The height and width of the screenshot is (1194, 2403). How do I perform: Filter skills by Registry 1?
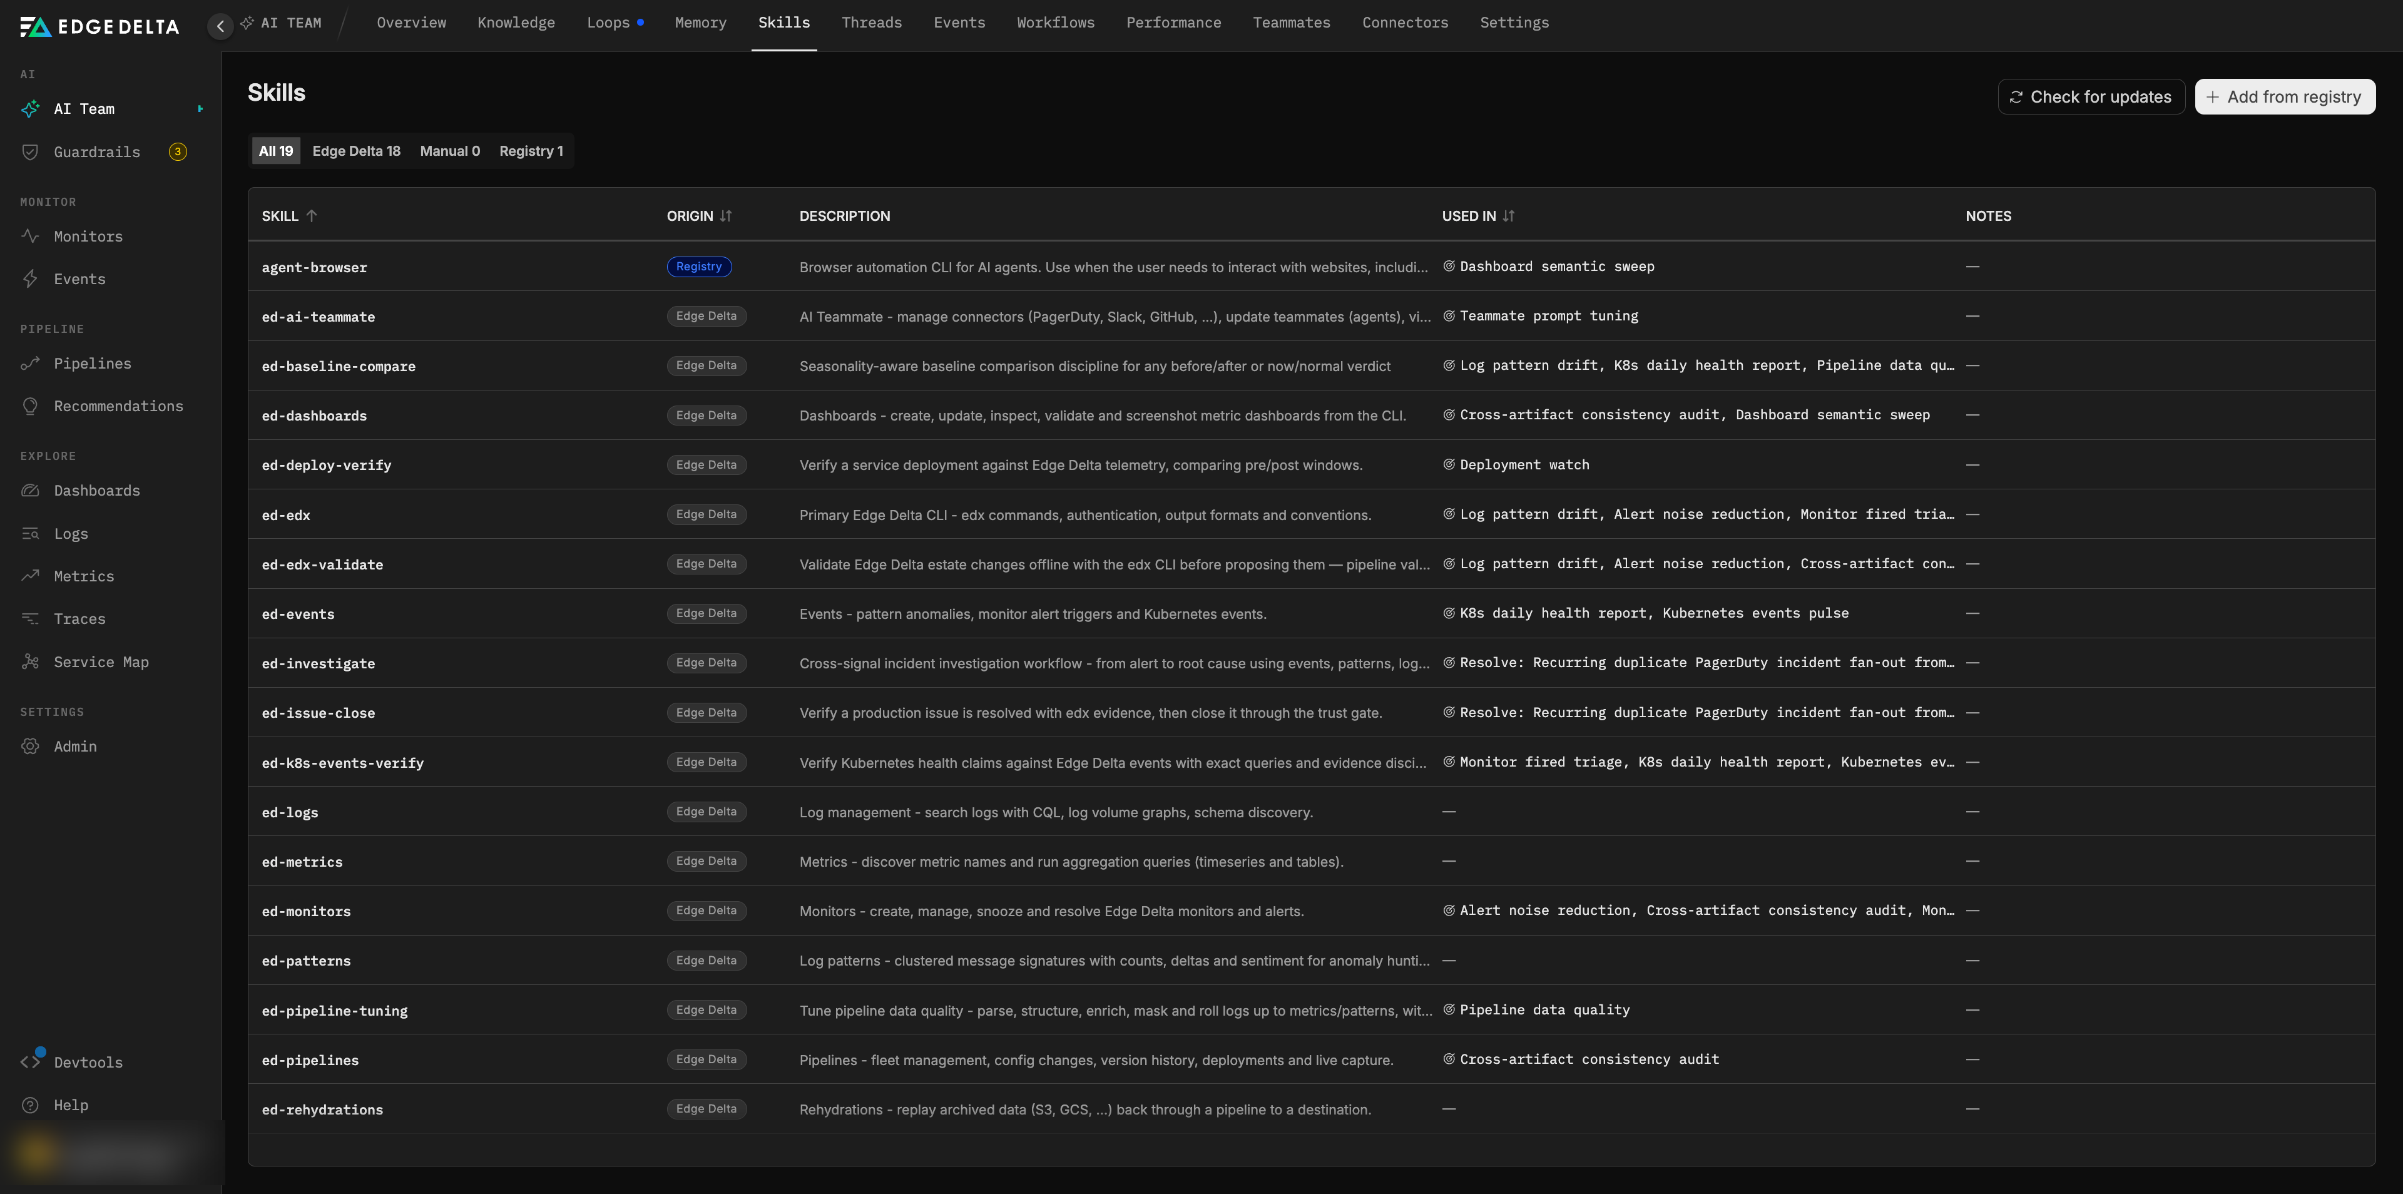pos(531,151)
